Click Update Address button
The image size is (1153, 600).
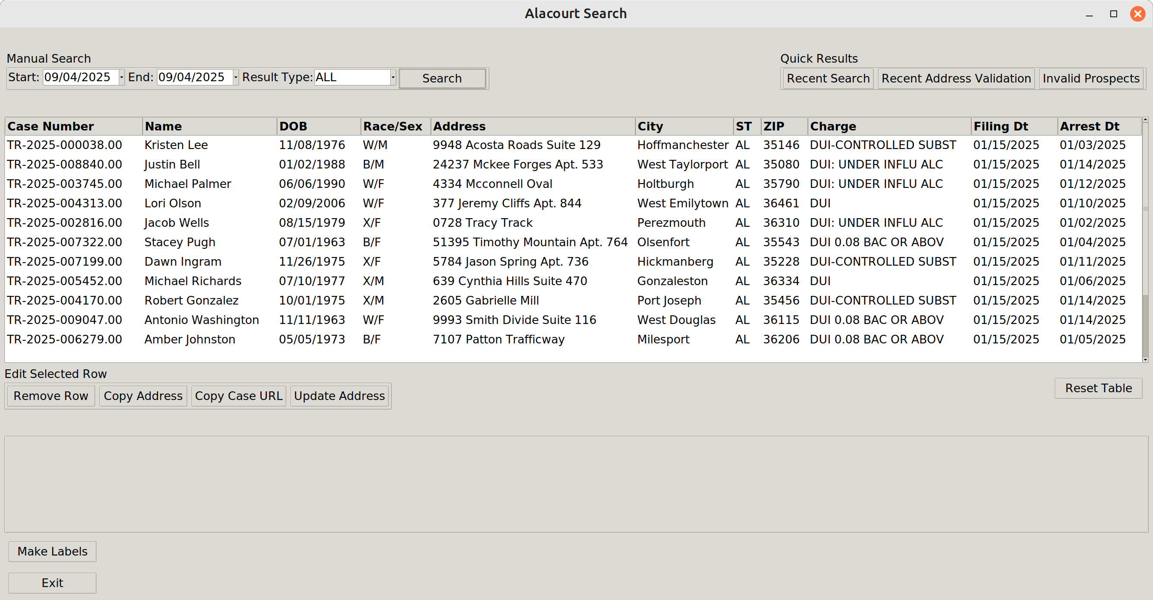(x=339, y=396)
